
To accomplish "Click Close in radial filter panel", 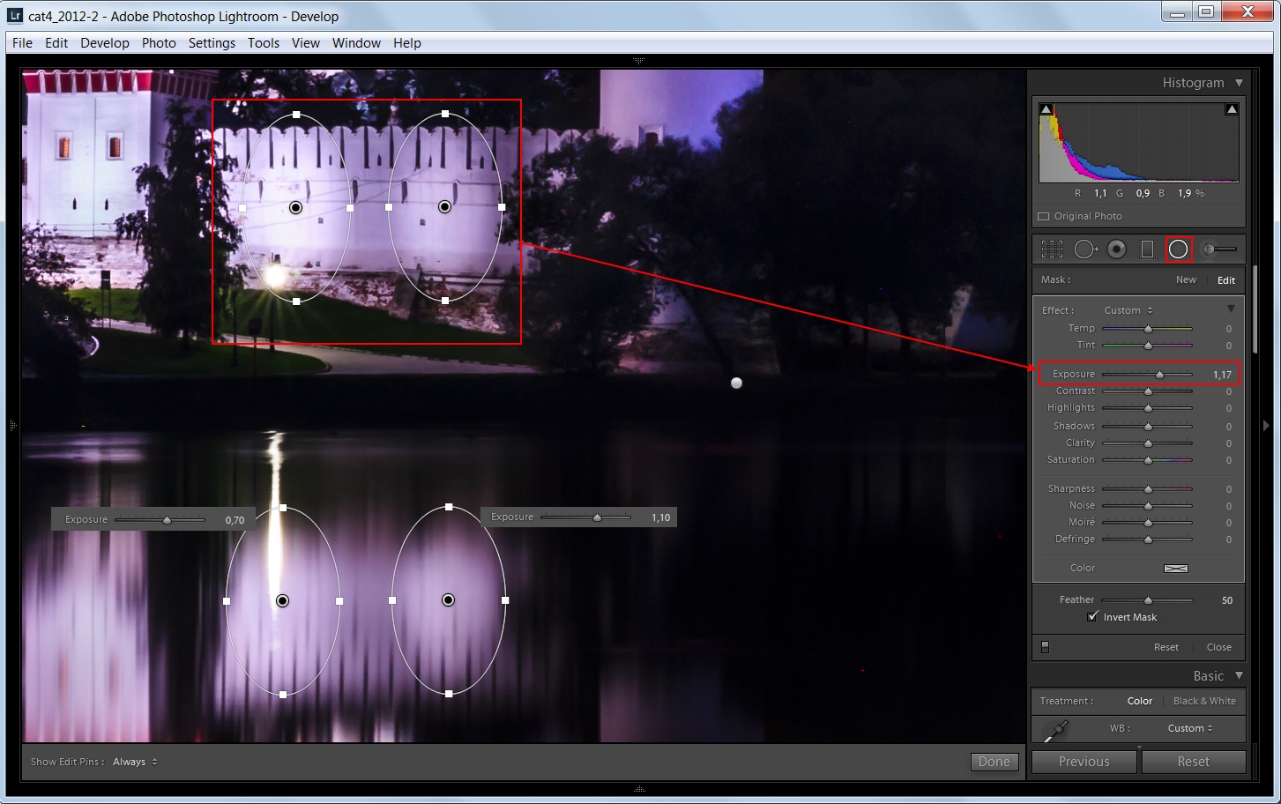I will click(1219, 647).
